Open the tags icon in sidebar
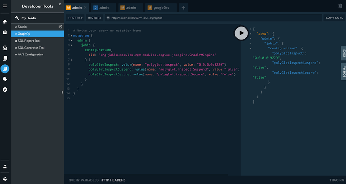 click(x=5, y=79)
